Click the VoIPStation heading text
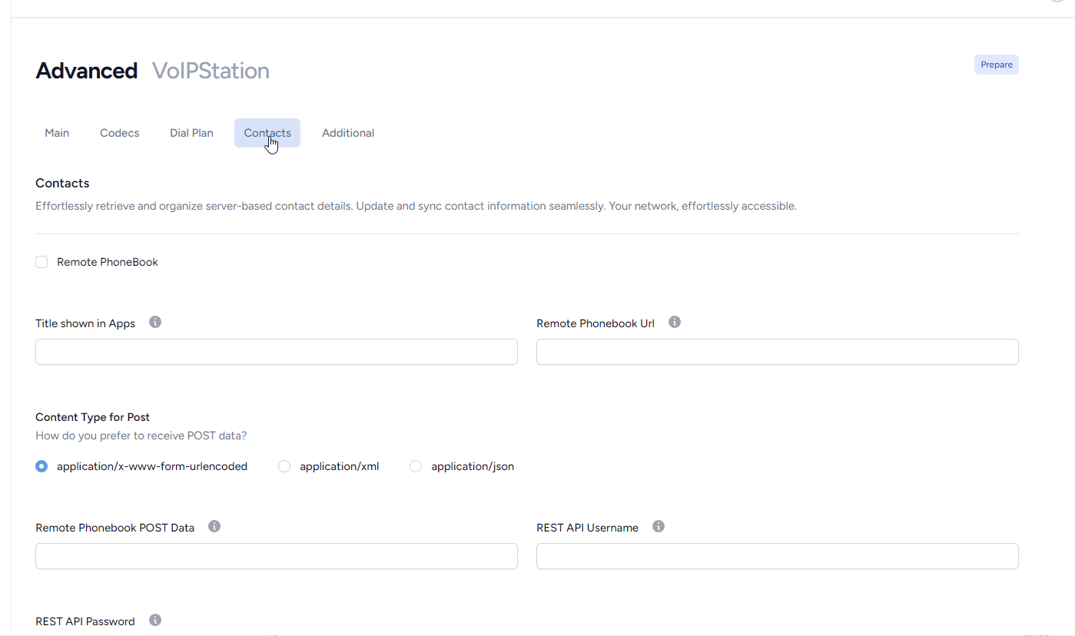 [211, 71]
